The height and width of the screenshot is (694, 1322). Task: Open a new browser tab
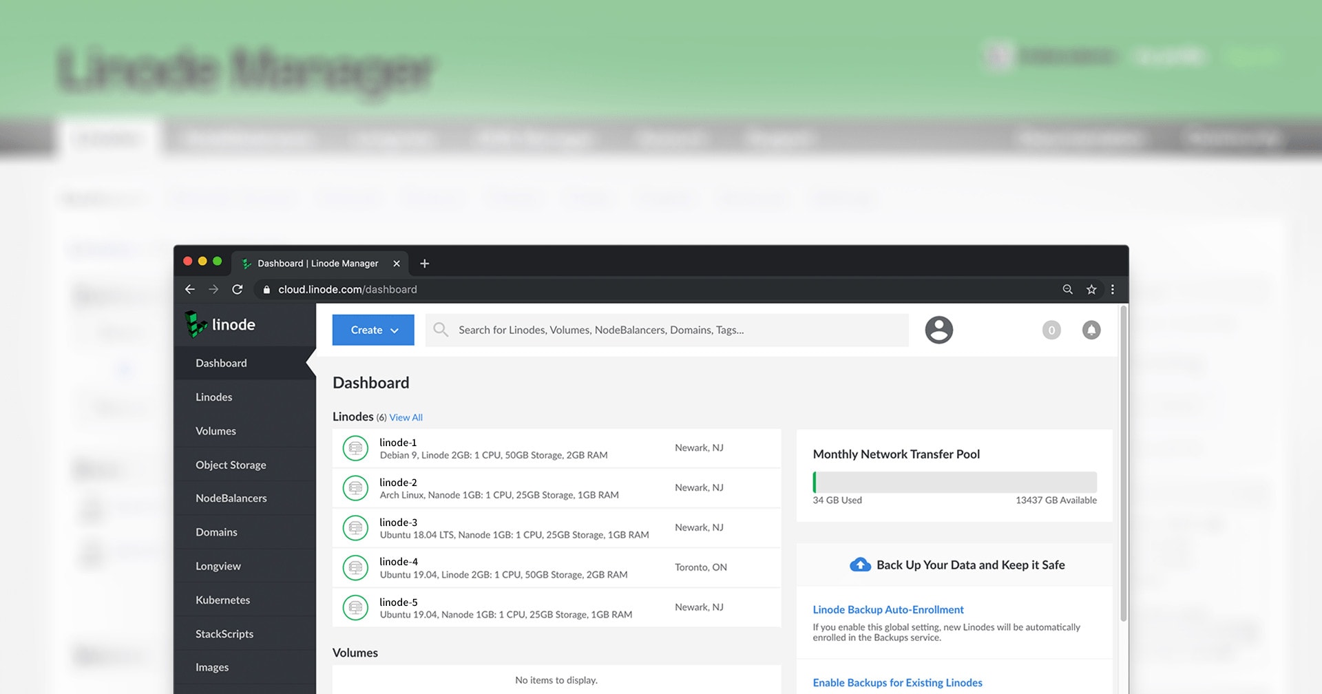point(425,264)
